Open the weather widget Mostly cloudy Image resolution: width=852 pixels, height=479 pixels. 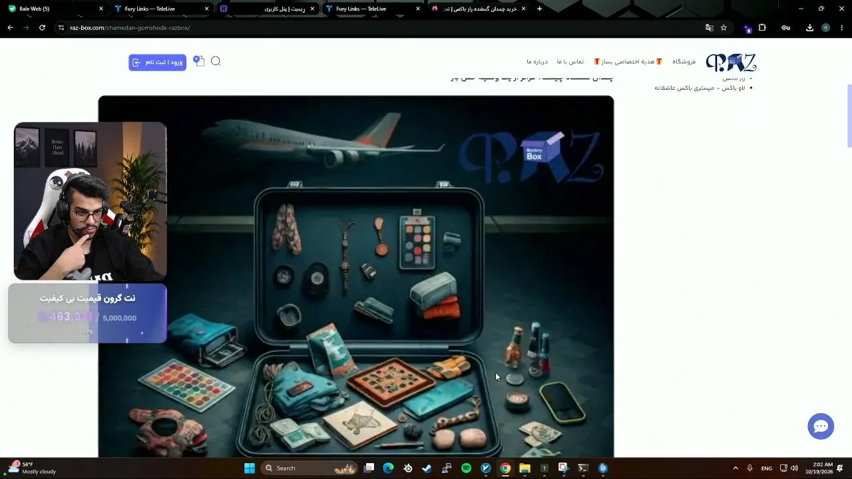(32, 468)
